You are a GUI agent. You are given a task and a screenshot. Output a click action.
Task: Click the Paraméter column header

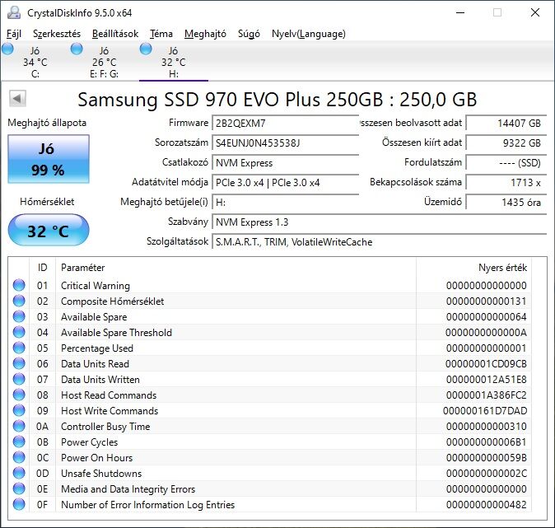click(x=236, y=268)
